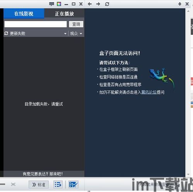Close the box panel with X
Viewport: 193px width, 192px height.
click(187, 4)
